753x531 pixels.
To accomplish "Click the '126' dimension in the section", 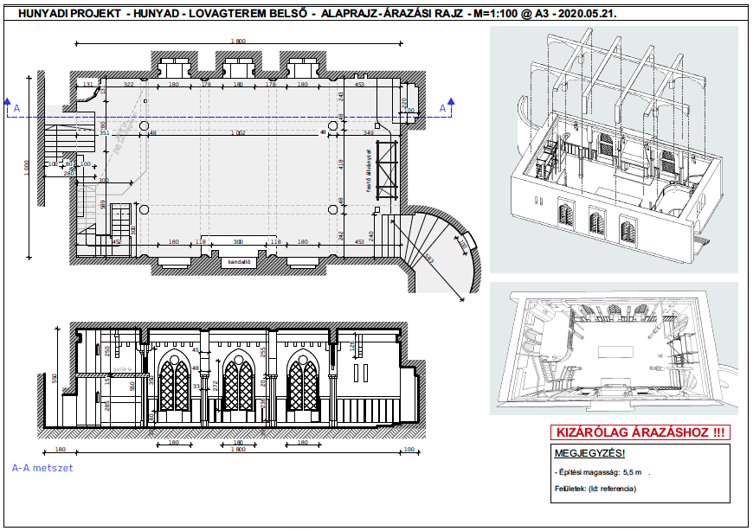I will (351, 346).
